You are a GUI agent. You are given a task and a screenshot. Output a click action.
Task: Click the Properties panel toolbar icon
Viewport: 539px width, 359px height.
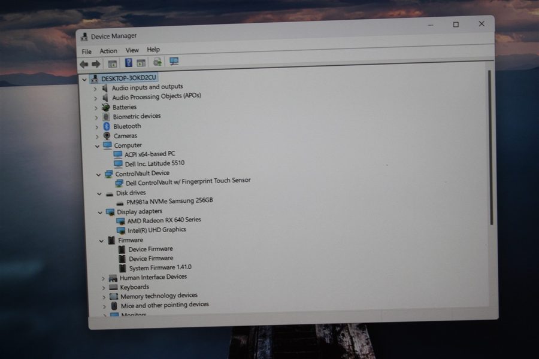pyautogui.click(x=141, y=63)
